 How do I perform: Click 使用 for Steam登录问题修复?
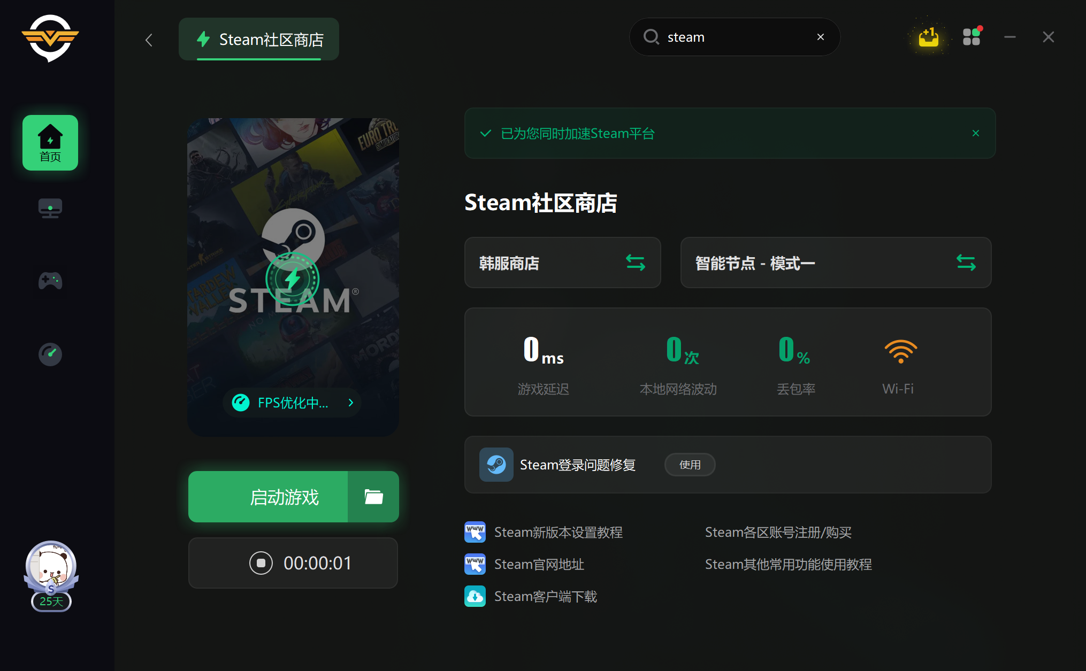(x=690, y=465)
